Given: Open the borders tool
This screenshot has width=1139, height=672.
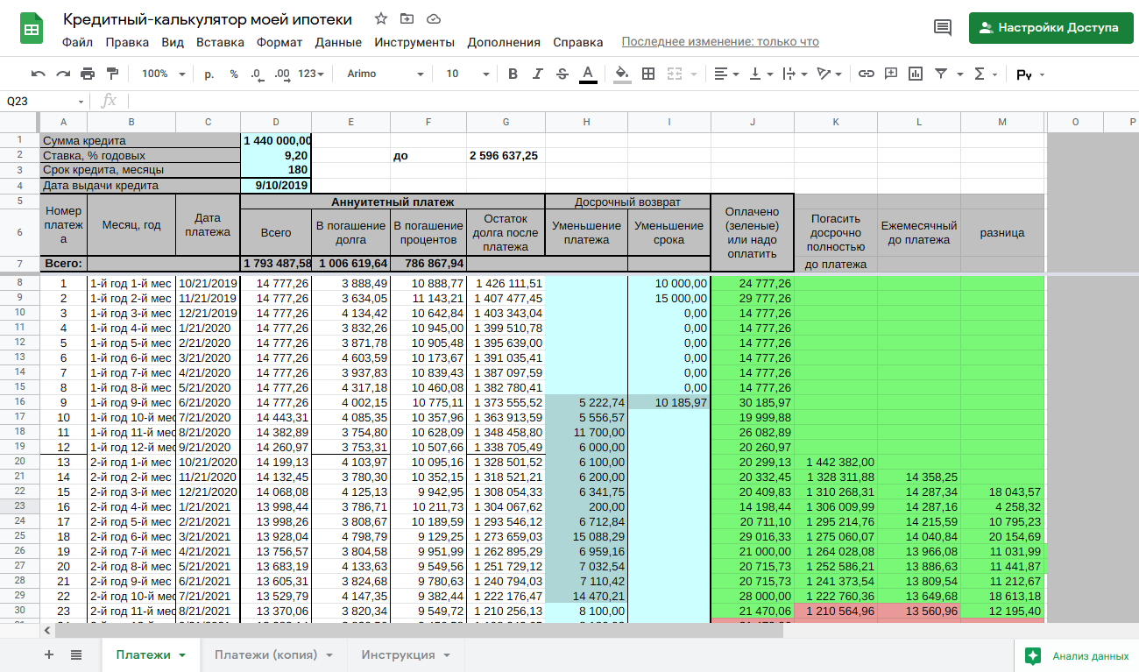Looking at the screenshot, I should click(x=648, y=74).
